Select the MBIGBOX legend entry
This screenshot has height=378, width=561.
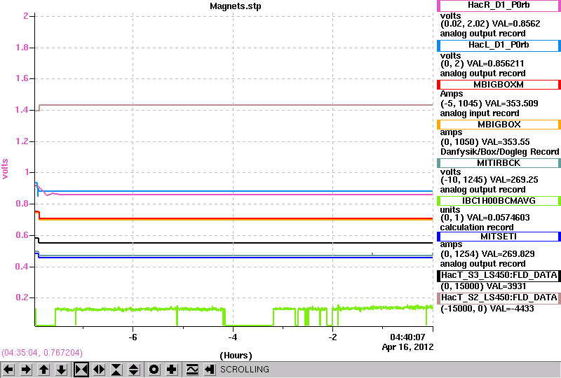click(499, 125)
